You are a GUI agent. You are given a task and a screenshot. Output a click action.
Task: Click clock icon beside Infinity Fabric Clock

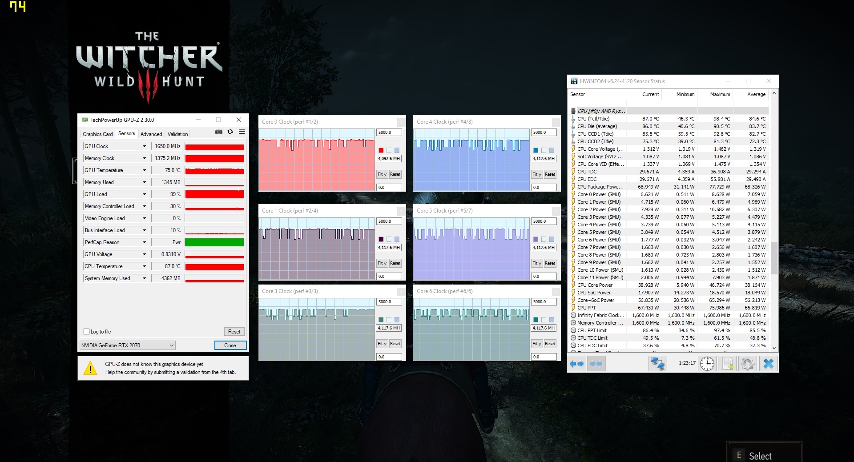pos(573,315)
